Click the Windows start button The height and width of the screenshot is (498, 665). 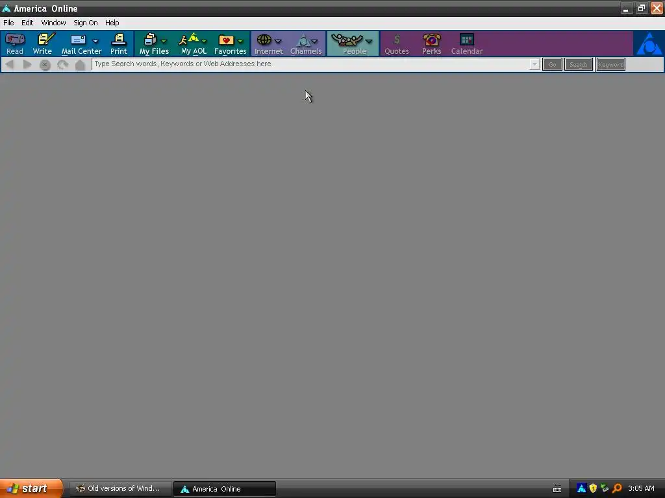pyautogui.click(x=31, y=489)
